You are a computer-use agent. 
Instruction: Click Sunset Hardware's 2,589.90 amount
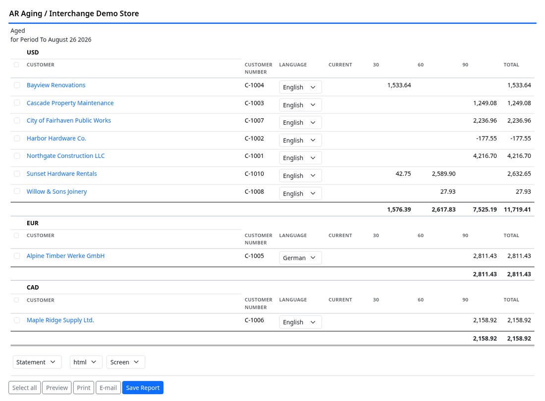pyautogui.click(x=443, y=174)
